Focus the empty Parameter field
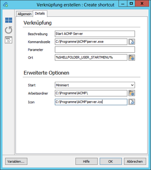Screen dimensions: 151x170 point(95,50)
